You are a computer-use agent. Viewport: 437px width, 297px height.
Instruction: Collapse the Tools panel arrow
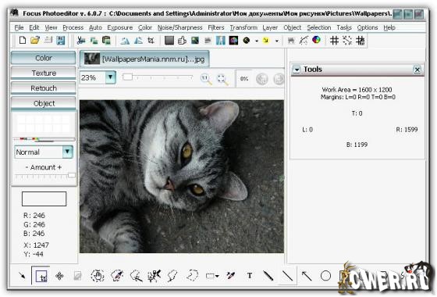pos(297,70)
